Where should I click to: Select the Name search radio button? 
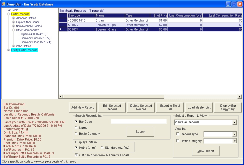[76, 128]
